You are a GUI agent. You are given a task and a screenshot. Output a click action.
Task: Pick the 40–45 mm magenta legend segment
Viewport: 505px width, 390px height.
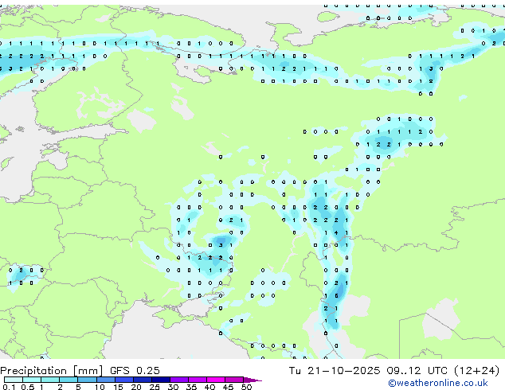(216, 380)
